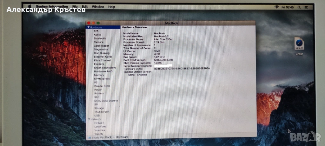
Task: Open the Help menu
Action: coord(111,7)
